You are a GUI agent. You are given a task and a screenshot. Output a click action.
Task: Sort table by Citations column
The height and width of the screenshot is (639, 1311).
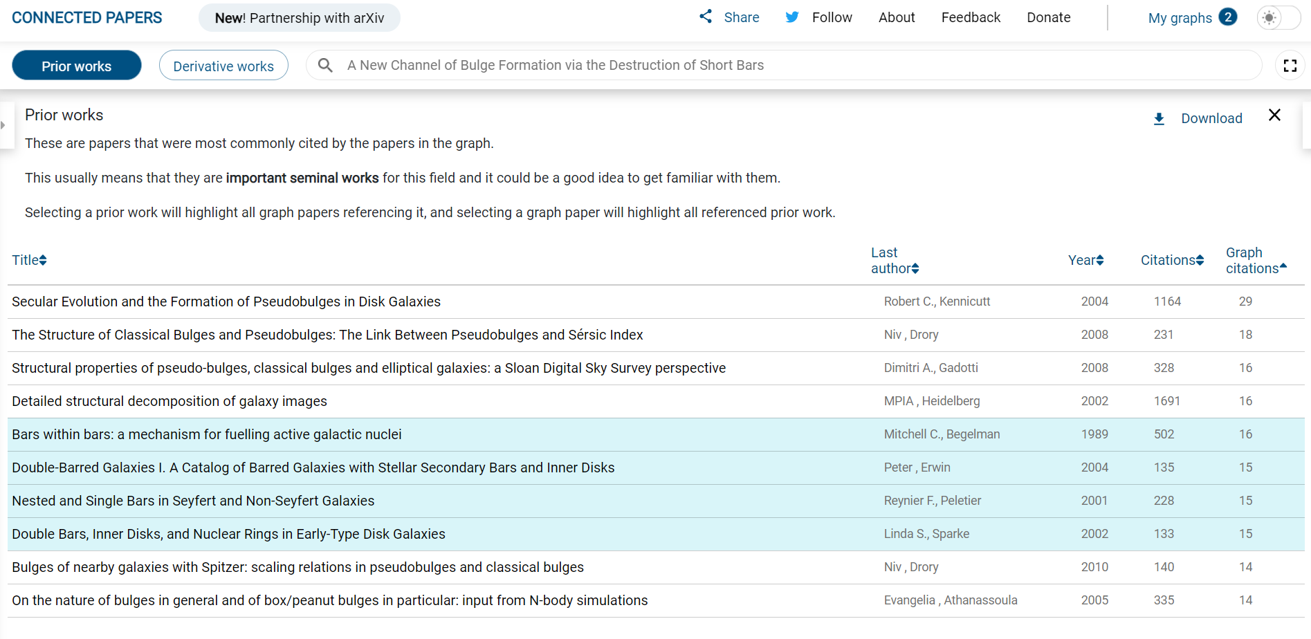[1172, 260]
